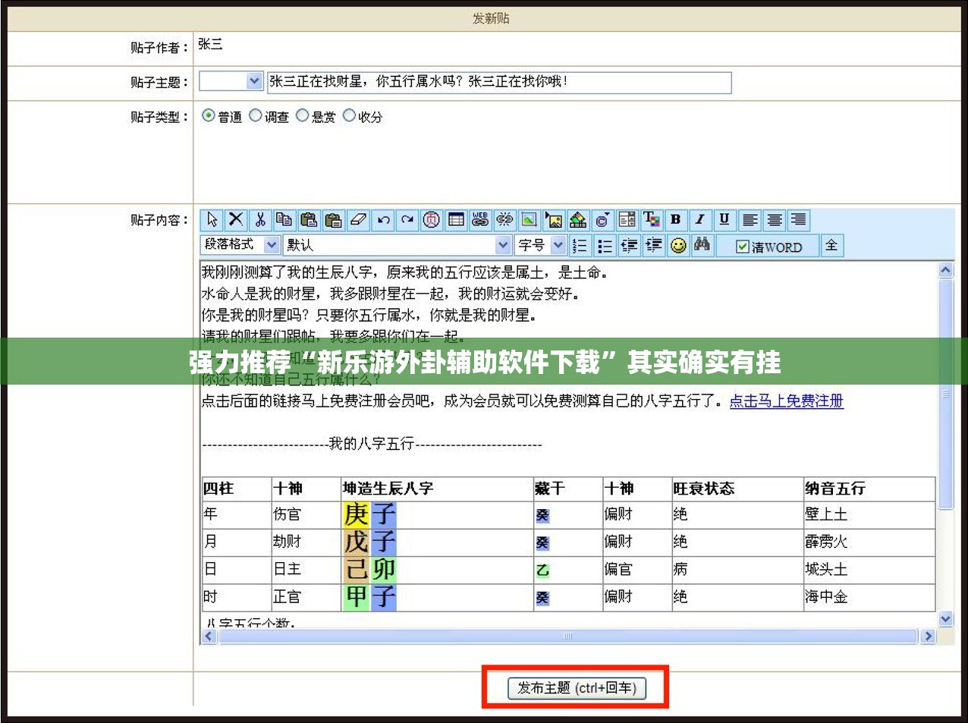The image size is (968, 723).
Task: Click the 日主 cell in 日 row
Action: 306,569
